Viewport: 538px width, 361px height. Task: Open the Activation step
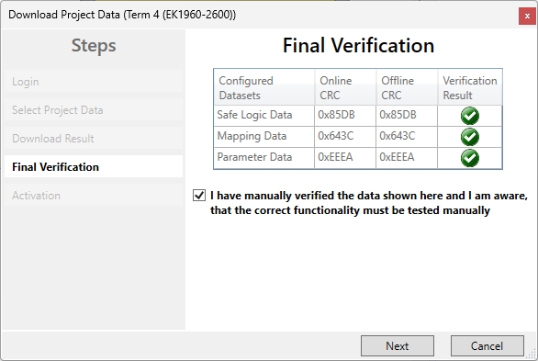94,196
